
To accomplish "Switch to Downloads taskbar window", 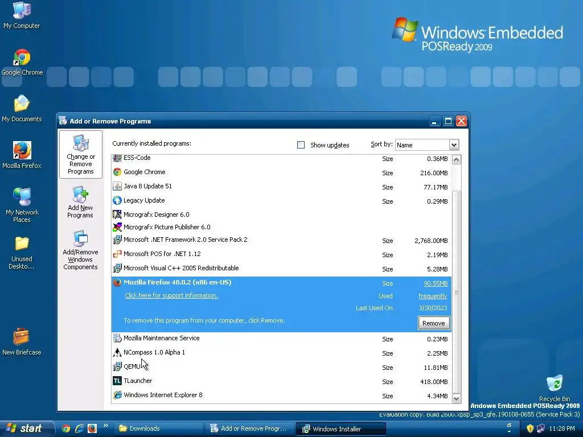I will coord(158,428).
